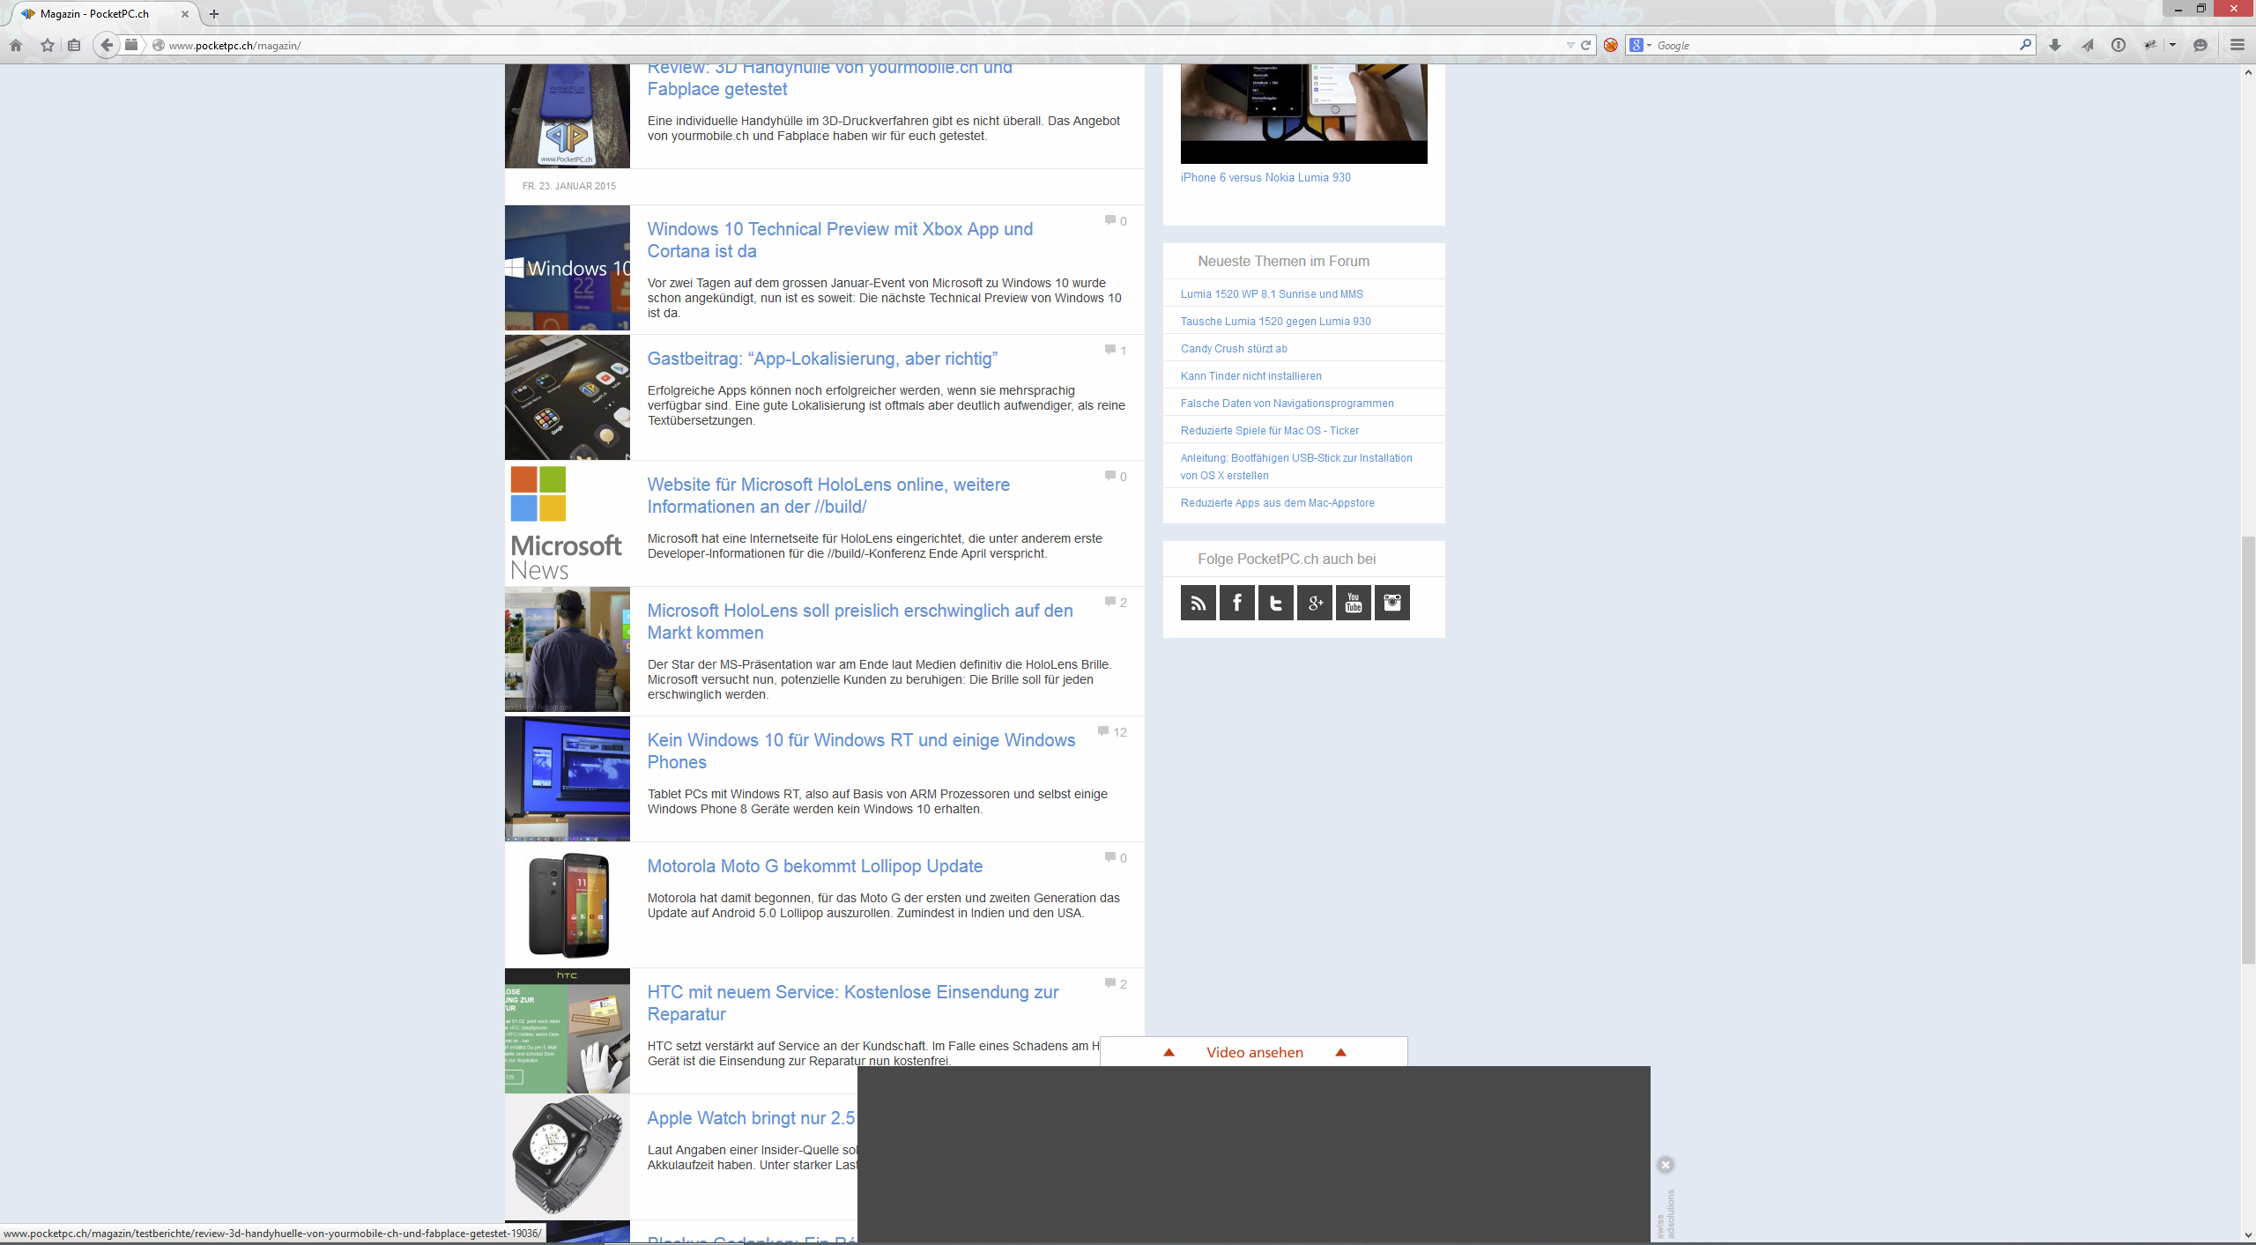Open forum topic Kann Tinder nicht installieren
2256x1245 pixels.
click(1251, 376)
